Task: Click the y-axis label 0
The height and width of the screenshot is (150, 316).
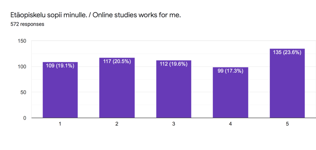Action: point(25,118)
